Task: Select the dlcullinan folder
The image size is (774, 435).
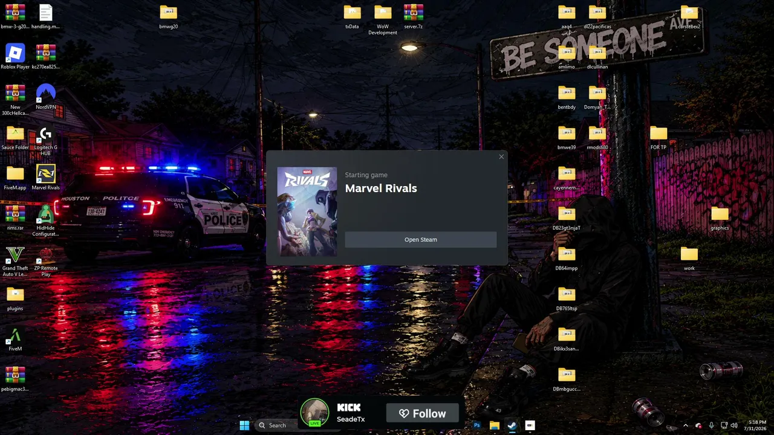Action: 597,57
